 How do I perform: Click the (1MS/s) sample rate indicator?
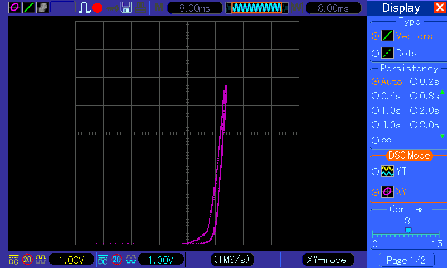click(x=232, y=260)
